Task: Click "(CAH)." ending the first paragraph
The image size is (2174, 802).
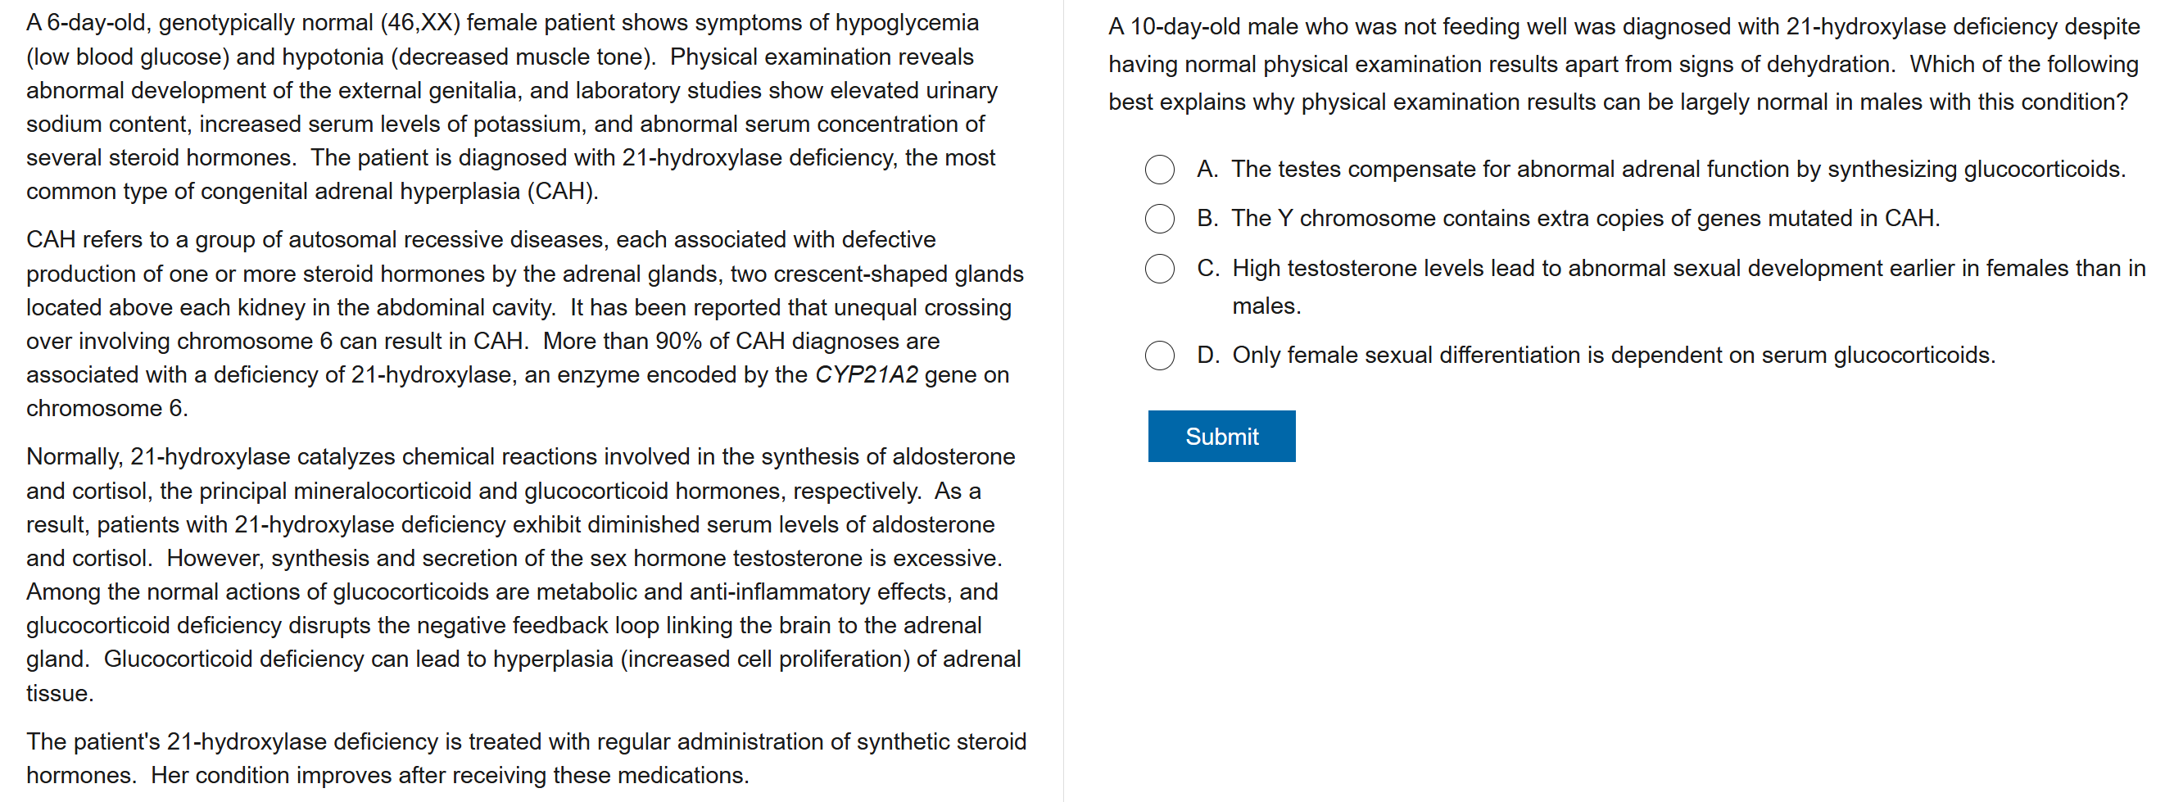Action: 562,192
